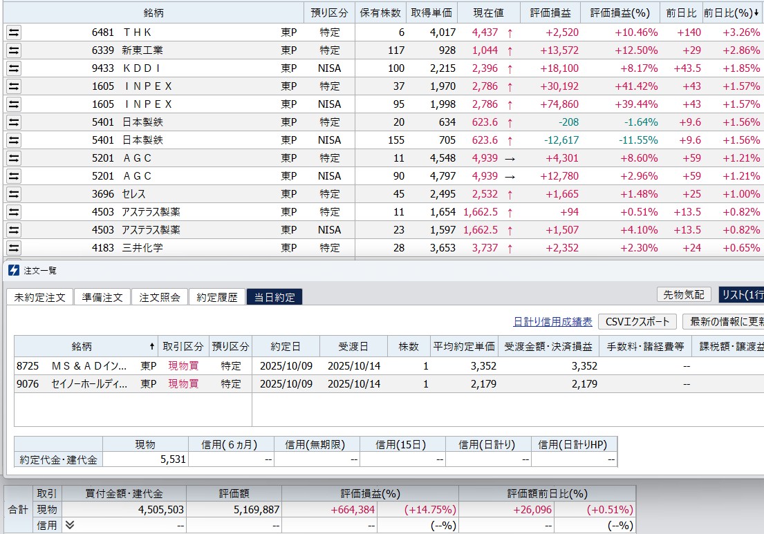
Task: Click stock name 三井化学
Action: [142, 248]
